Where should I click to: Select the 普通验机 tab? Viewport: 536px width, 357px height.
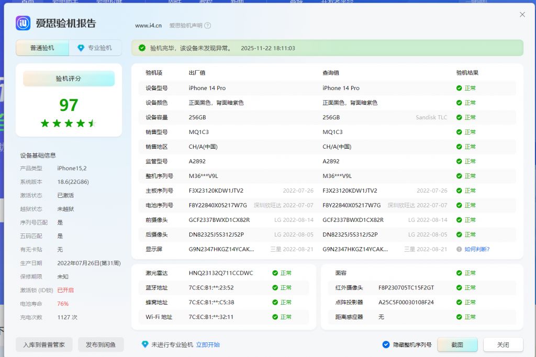[x=42, y=48]
